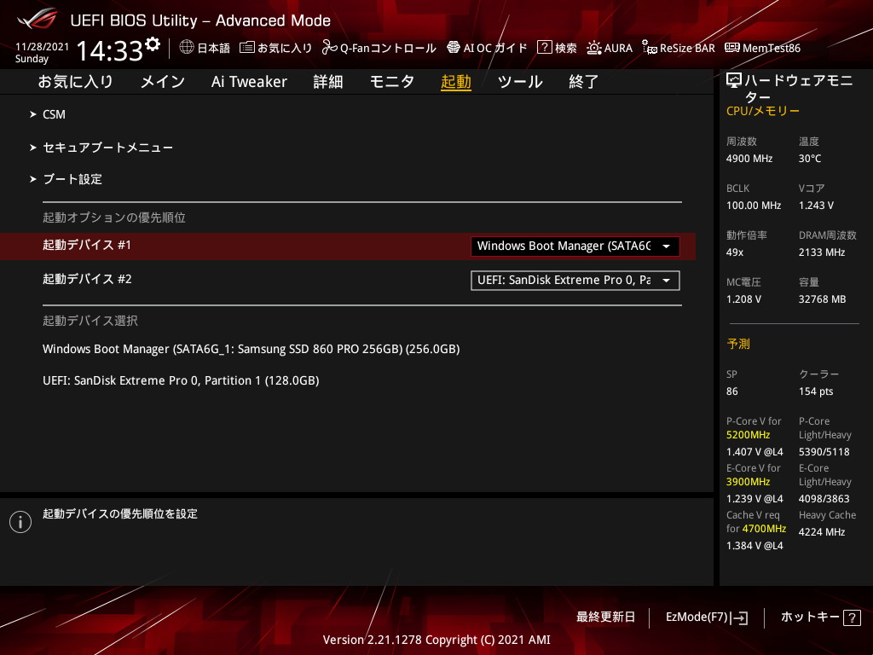This screenshot has width=873, height=655.
Task: Open the 終了 tab
Action: [x=583, y=82]
